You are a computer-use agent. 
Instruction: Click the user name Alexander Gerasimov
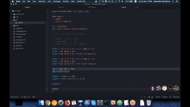click(162, 1)
